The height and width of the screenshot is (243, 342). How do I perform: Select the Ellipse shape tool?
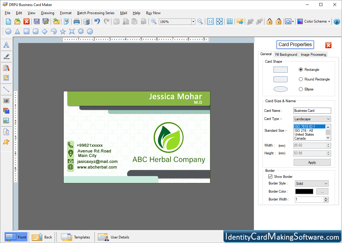tap(8, 32)
